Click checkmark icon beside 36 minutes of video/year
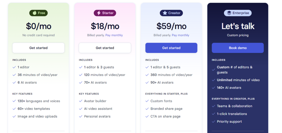The height and width of the screenshot is (133, 282). point(14,75)
